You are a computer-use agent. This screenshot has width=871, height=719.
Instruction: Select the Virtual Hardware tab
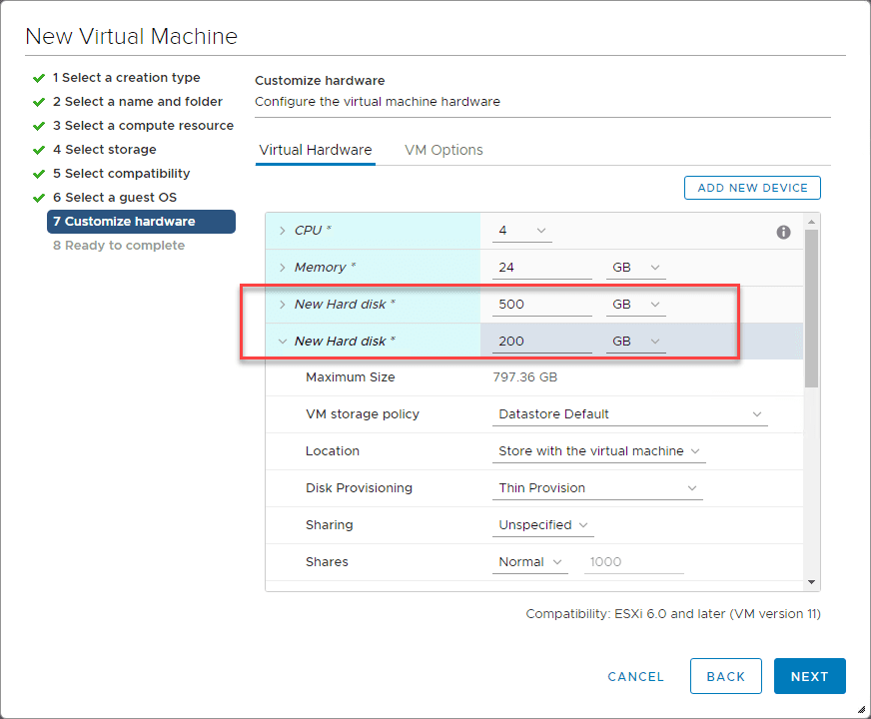315,150
